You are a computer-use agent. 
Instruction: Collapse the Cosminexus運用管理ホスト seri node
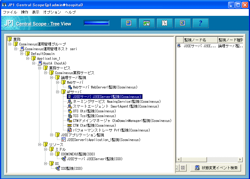16,49
